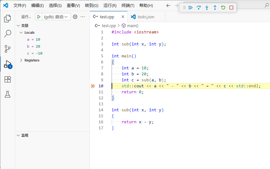Close the test.cpp tab

(x=123, y=17)
